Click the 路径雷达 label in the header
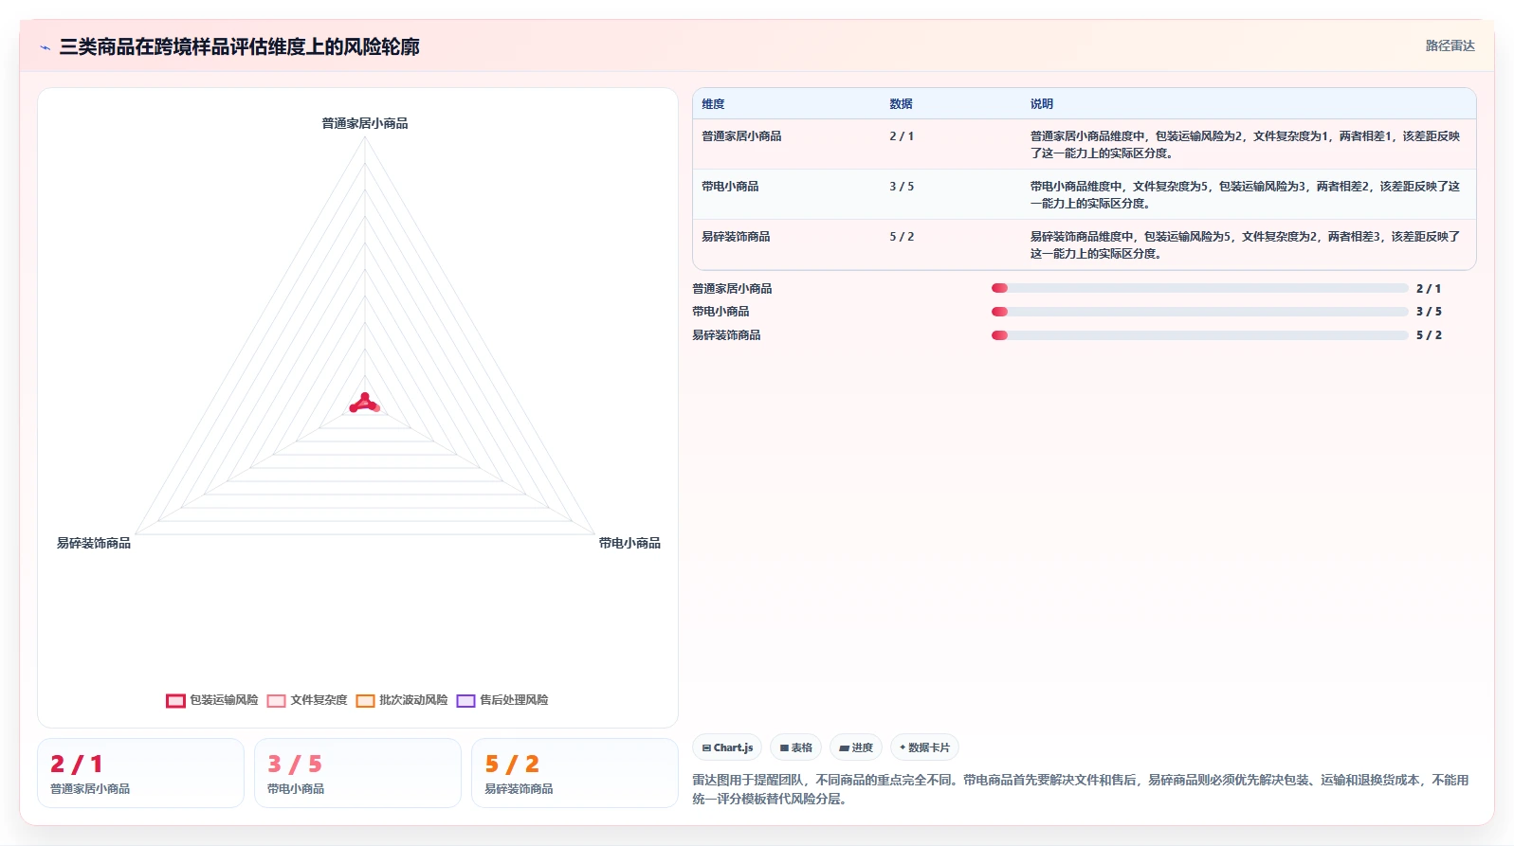This screenshot has height=846, width=1514. tap(1450, 45)
